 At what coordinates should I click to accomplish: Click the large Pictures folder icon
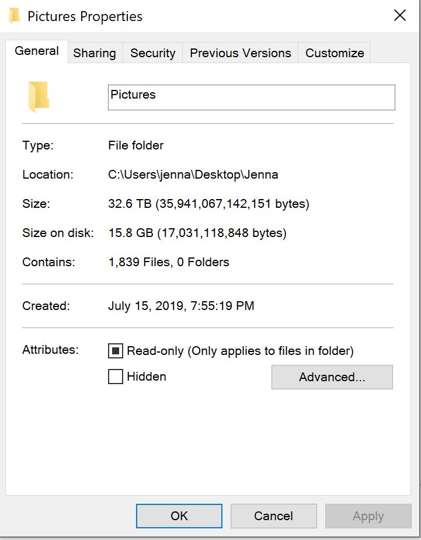click(x=39, y=96)
